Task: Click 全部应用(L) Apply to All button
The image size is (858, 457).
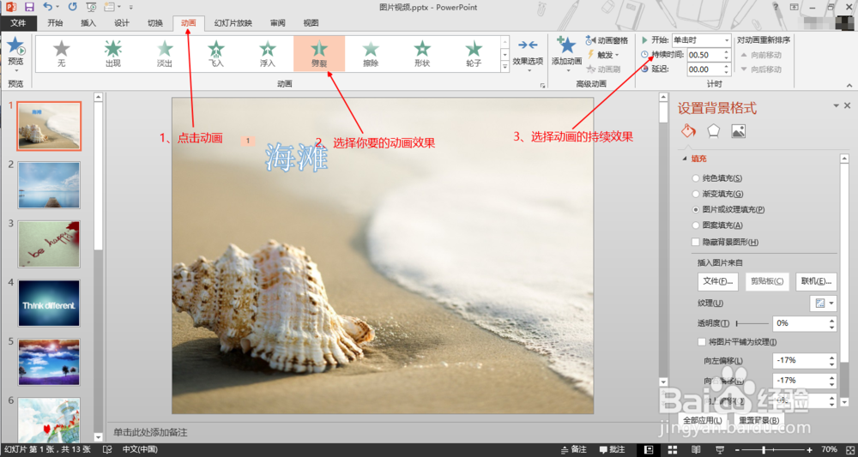Action: [704, 420]
